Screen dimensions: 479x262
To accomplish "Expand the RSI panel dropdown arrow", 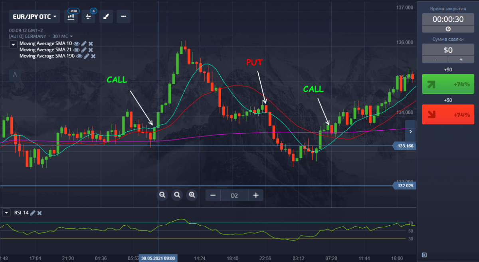I will pos(6,213).
